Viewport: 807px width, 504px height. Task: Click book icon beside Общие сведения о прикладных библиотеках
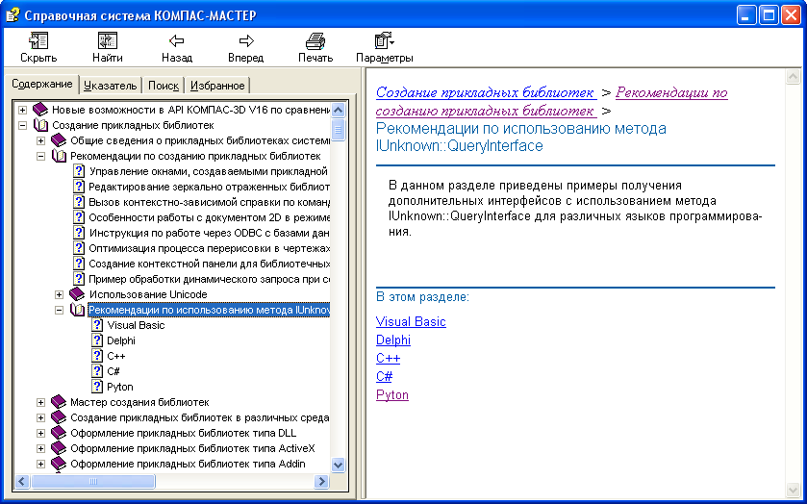(x=59, y=140)
